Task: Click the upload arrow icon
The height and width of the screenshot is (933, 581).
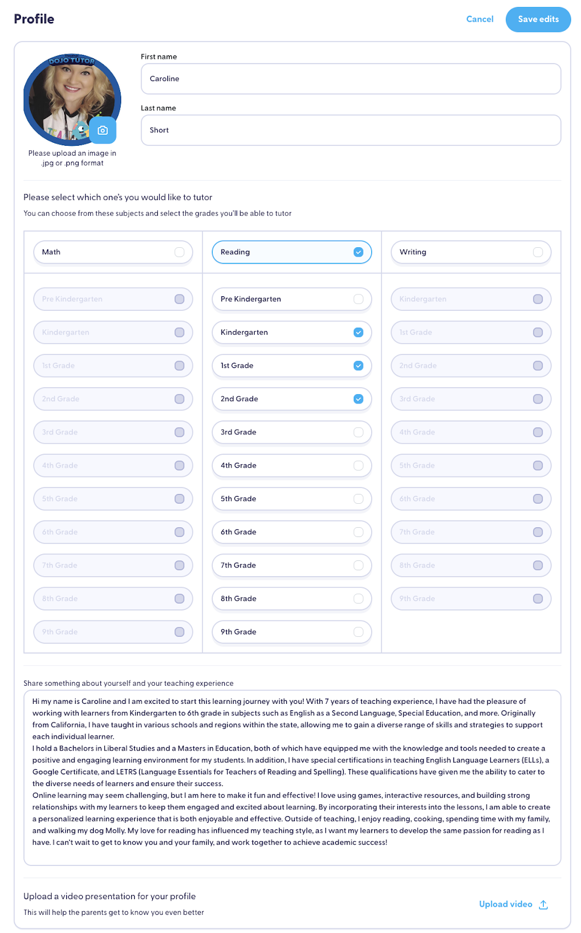Action: point(543,904)
